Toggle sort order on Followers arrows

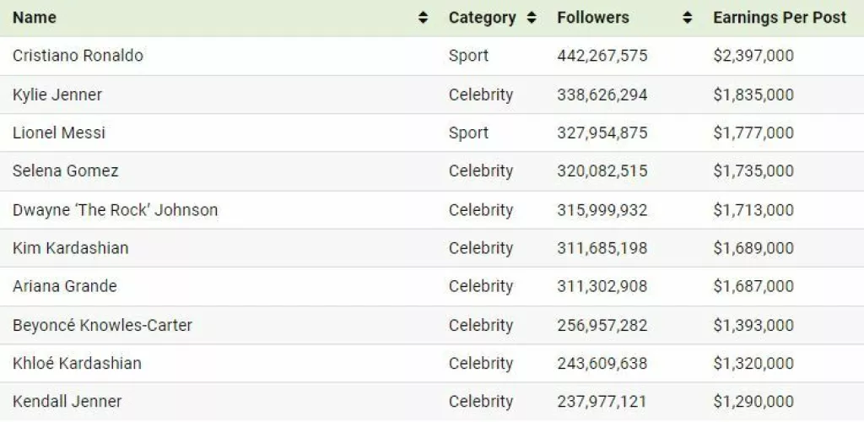click(x=687, y=18)
